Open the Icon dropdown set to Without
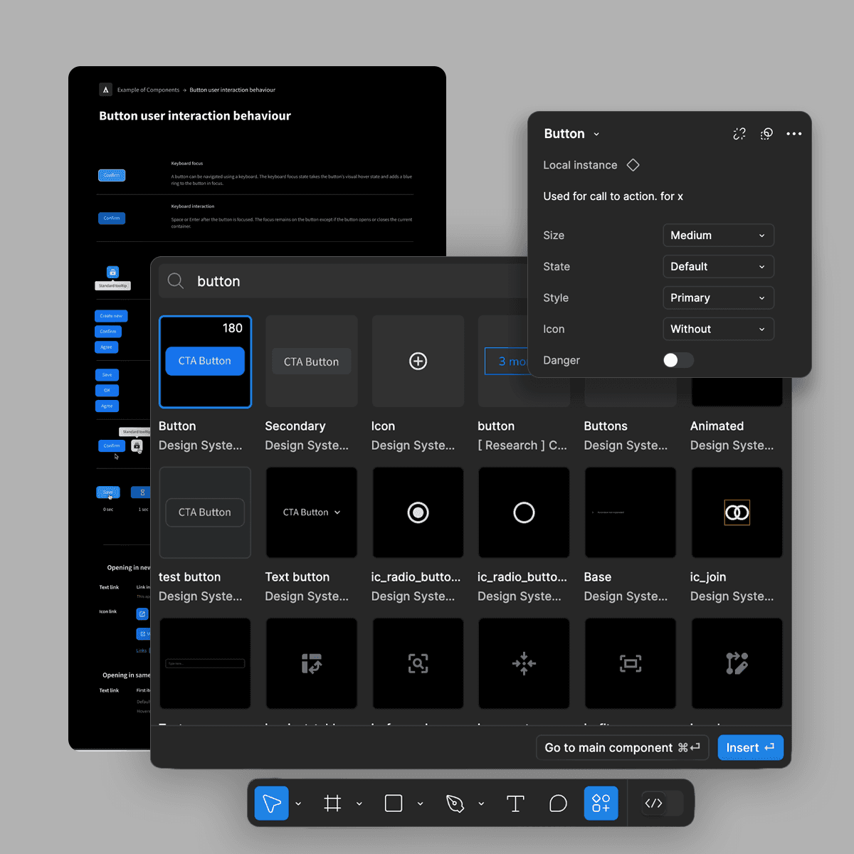 point(718,330)
